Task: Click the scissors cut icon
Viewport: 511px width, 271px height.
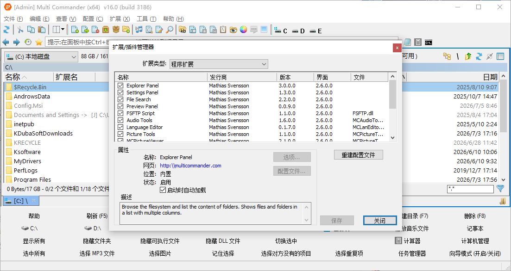Action: tap(20, 30)
